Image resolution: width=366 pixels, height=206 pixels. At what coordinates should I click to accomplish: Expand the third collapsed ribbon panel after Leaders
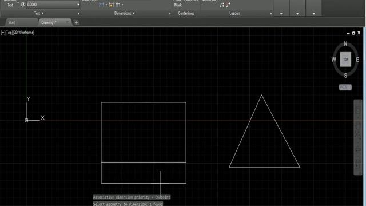[314, 14]
